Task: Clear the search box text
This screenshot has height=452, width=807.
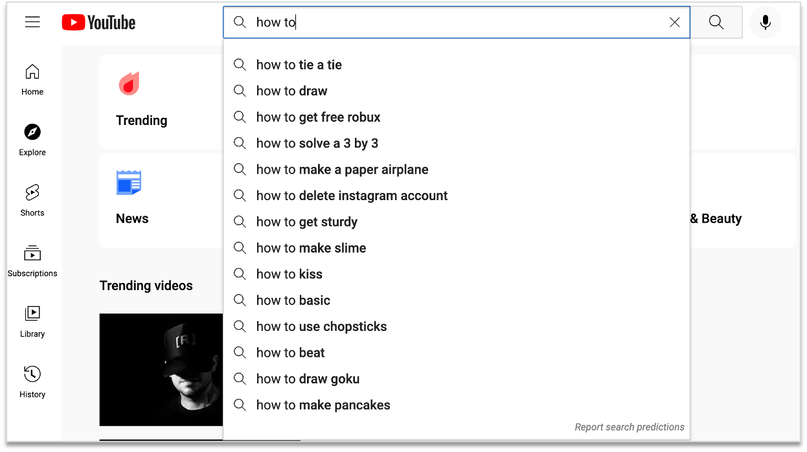Action: tap(674, 23)
